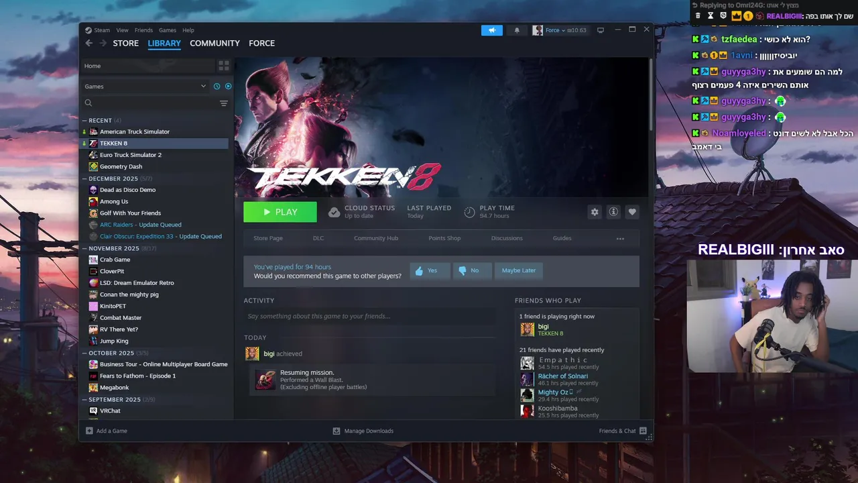Collapse the DECEMBER 2025 category

point(84,179)
